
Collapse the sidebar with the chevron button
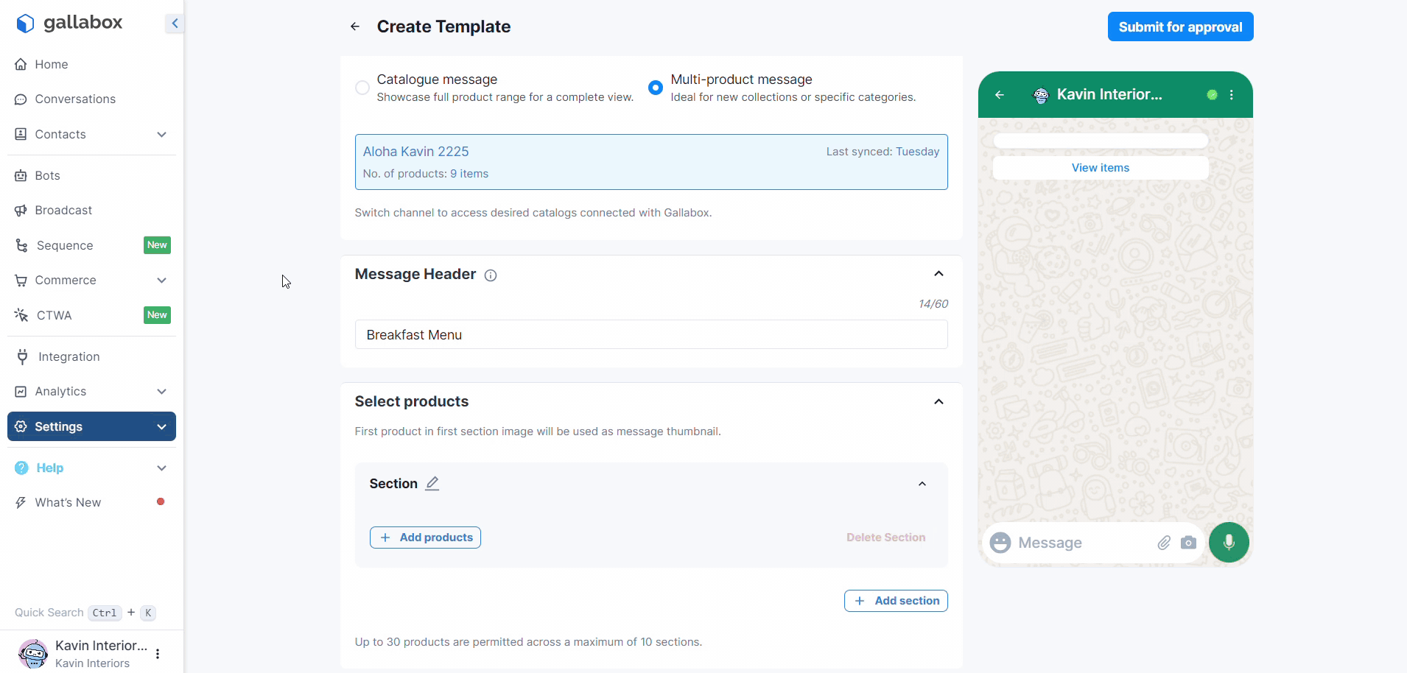pos(175,24)
